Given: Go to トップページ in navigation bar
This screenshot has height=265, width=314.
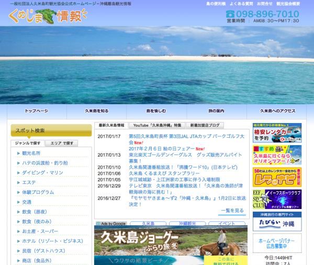Looking at the screenshot, I should tap(36, 112).
